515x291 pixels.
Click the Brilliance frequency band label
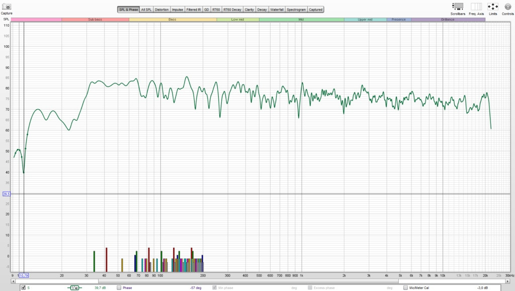click(448, 19)
